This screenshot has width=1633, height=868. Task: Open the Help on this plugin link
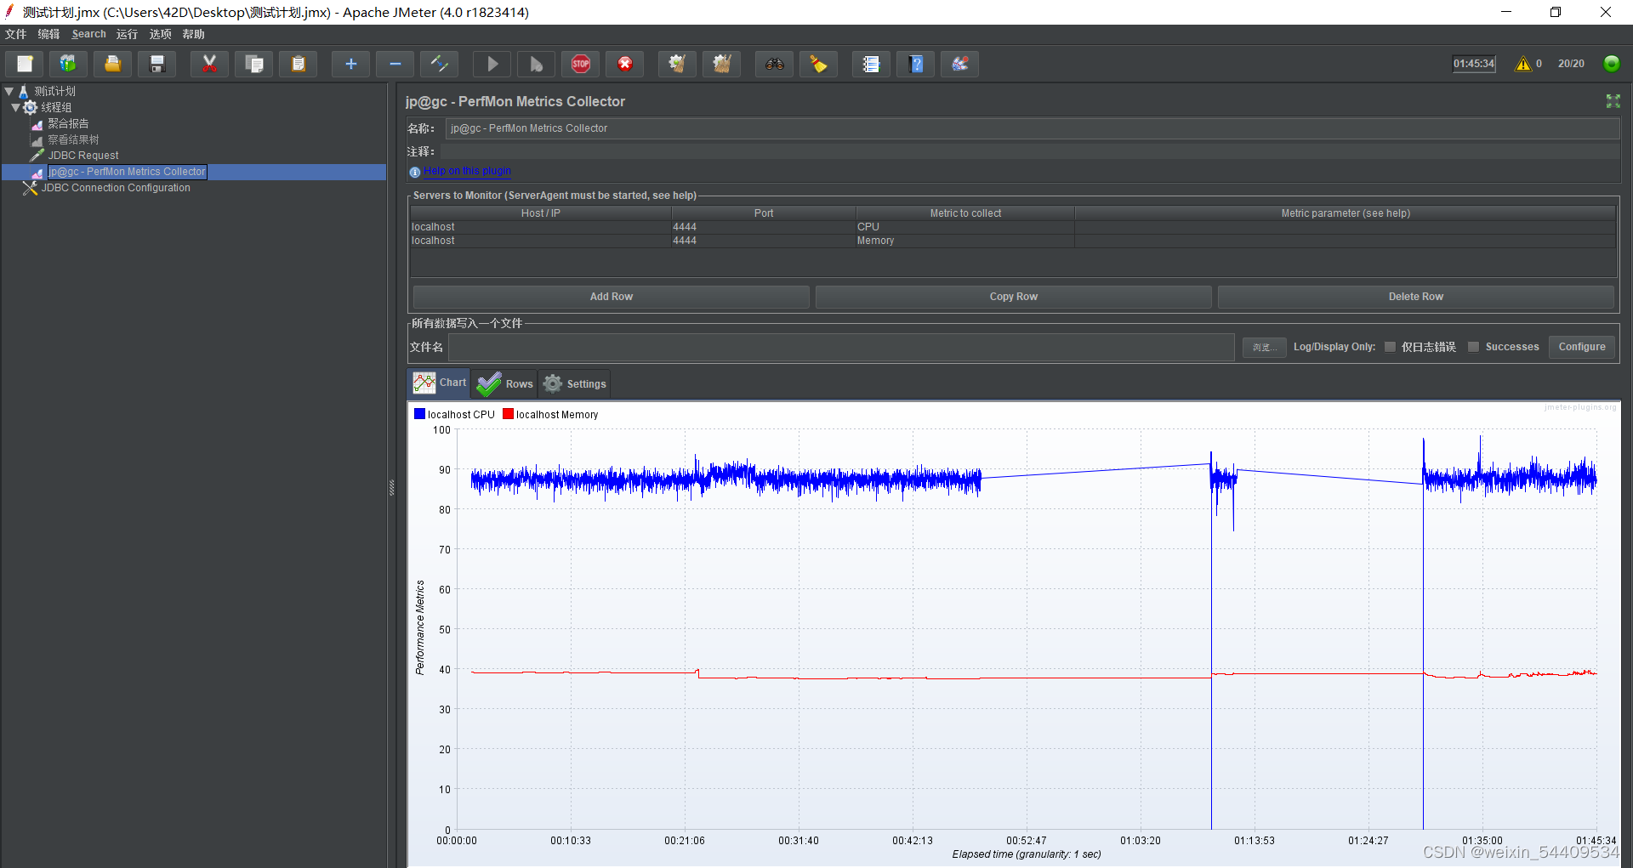point(467,171)
